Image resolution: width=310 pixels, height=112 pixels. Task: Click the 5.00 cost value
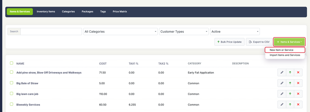(102, 83)
